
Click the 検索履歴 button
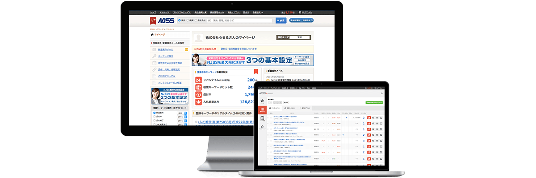point(295,20)
